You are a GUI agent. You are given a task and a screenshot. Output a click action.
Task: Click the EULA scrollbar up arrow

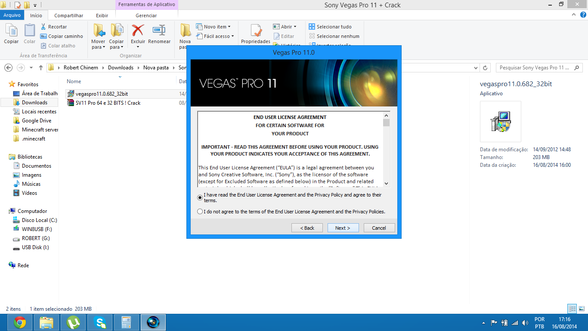(x=386, y=115)
